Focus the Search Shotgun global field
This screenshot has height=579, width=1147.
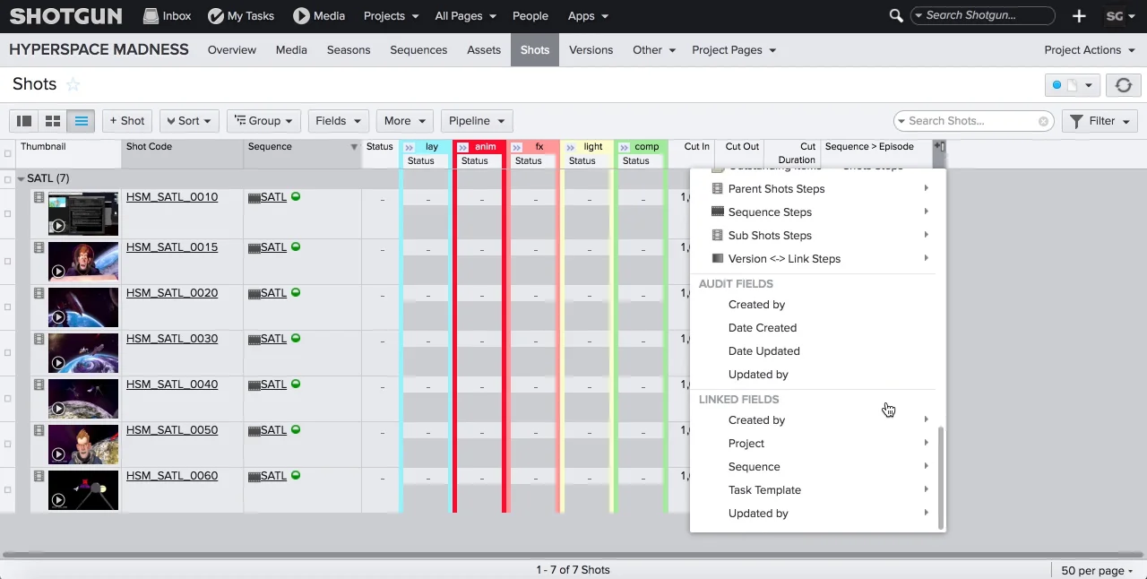pyautogui.click(x=981, y=16)
